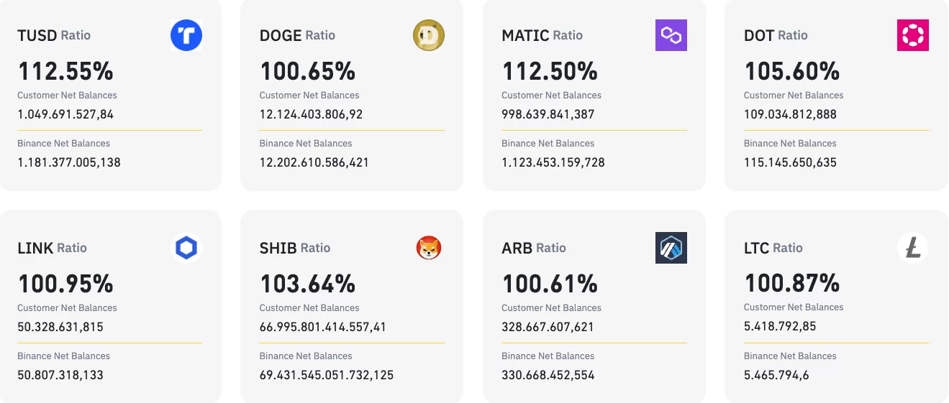Viewport: 949px width, 403px height.
Task: Click the Shiba Inu coin icon
Action: [429, 249]
